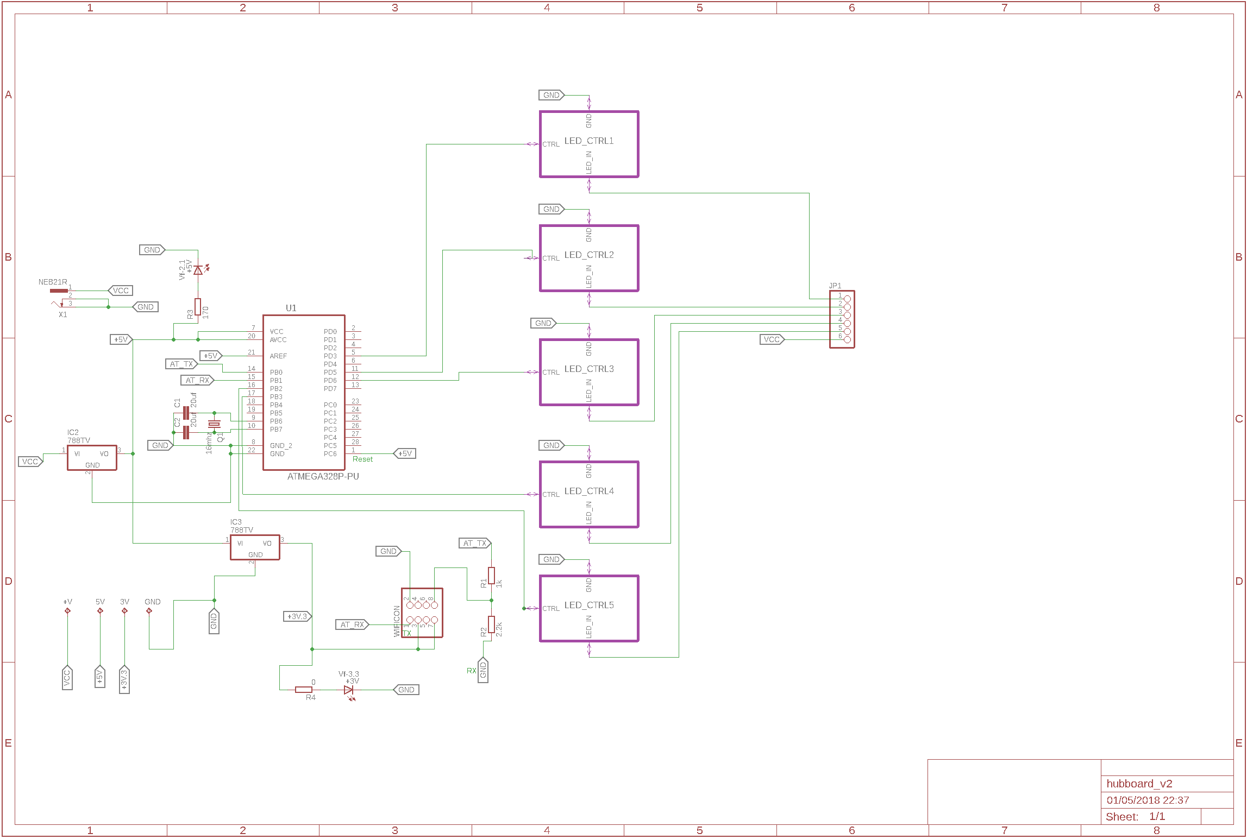Click the 'PD3' pin name on U1

(330, 356)
